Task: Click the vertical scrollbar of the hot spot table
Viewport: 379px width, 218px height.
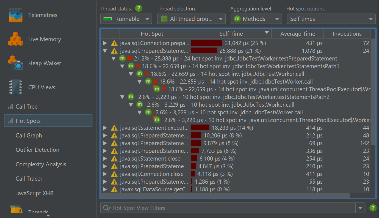Action: pos(373,92)
